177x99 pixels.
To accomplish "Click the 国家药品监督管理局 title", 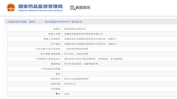I will point(40,6).
